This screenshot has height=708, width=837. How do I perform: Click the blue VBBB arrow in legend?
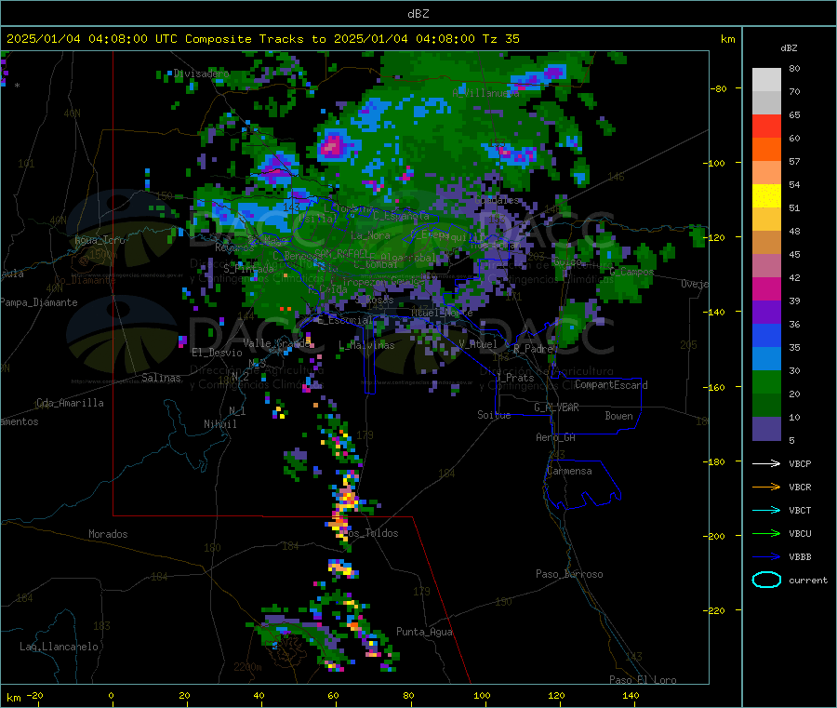[x=766, y=557]
